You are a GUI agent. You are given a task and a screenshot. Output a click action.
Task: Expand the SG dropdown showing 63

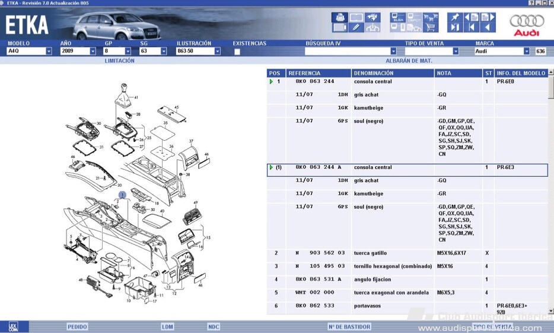164,51
